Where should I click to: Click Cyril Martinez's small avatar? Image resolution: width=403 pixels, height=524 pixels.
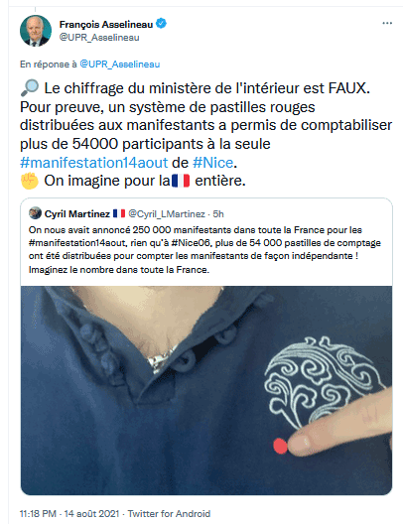[x=35, y=213]
